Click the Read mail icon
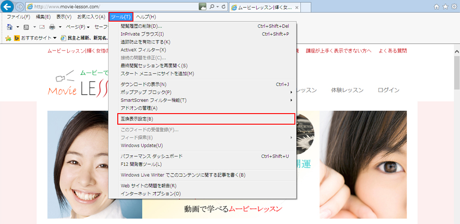Screen dimensions: 460x224 tap(42, 27)
